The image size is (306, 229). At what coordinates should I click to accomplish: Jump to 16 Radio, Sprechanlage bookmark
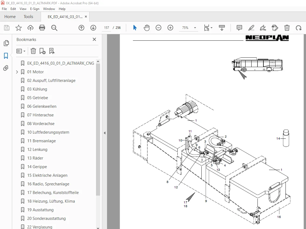(48, 184)
